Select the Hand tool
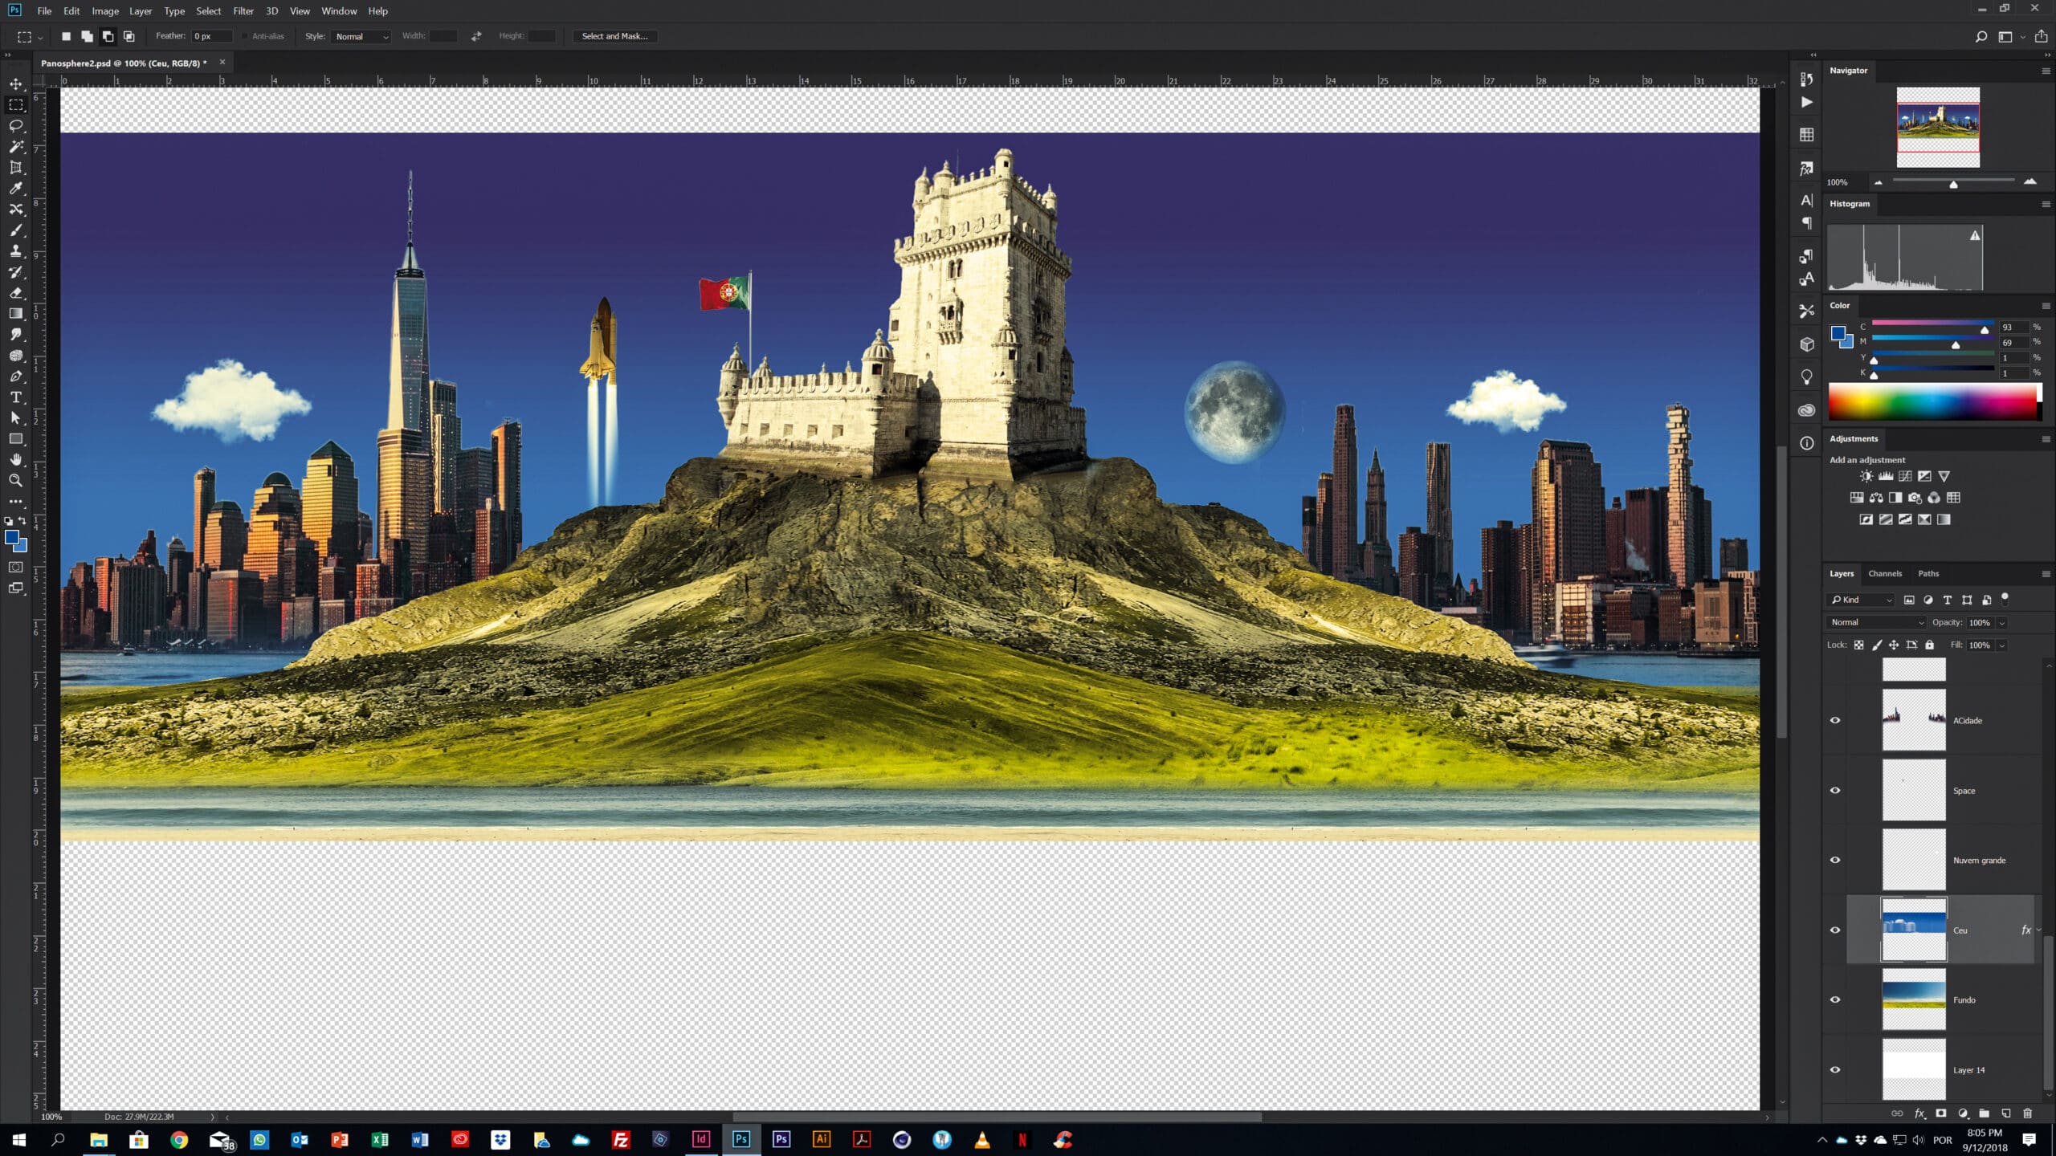2056x1156 pixels. click(x=16, y=460)
